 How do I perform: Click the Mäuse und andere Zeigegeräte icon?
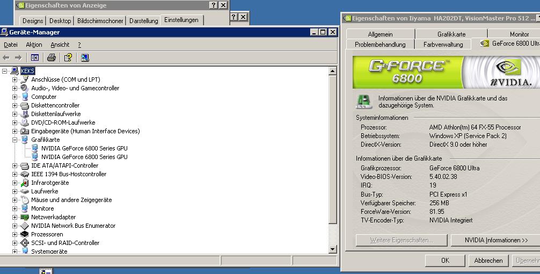(25, 200)
